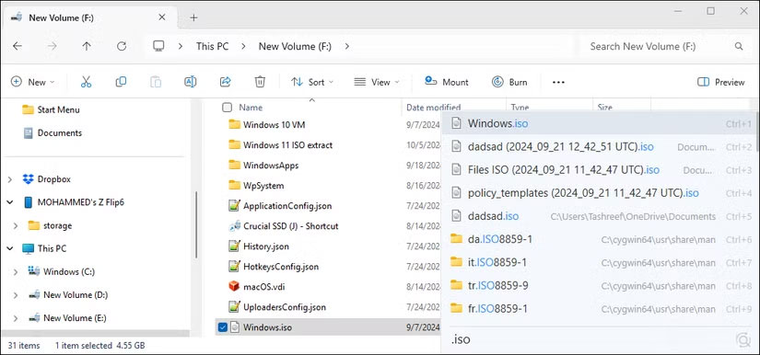Choose Windows.iso search result
760x355 pixels.
click(x=599, y=124)
